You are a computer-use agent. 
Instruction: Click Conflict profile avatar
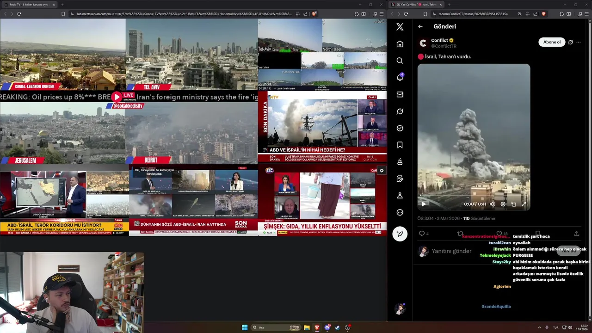click(423, 43)
